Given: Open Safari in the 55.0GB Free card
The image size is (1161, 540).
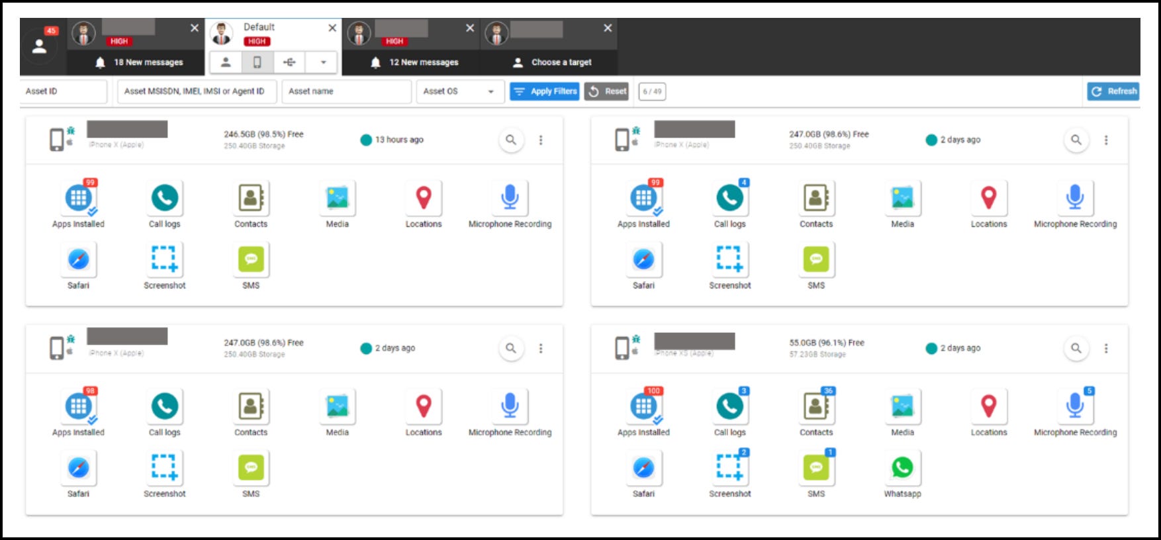Looking at the screenshot, I should (x=644, y=468).
